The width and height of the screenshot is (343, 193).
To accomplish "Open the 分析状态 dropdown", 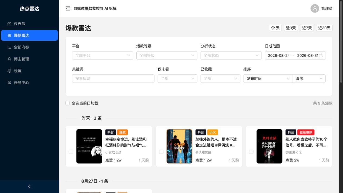I will [x=231, y=56].
